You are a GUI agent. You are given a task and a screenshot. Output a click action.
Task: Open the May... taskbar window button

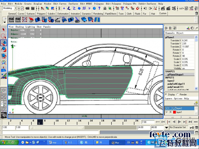[117, 143]
